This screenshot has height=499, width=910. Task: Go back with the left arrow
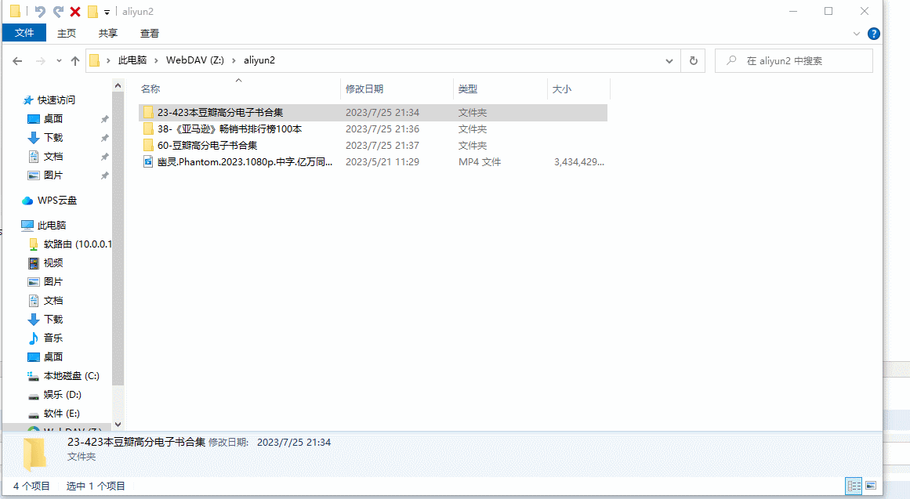tap(17, 61)
